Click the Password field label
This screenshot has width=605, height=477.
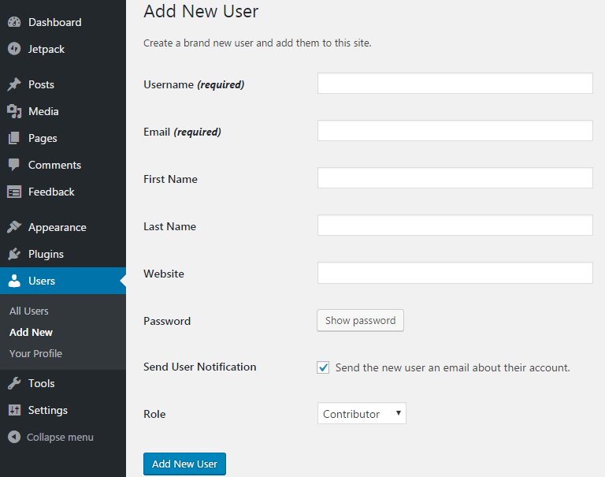coord(167,321)
